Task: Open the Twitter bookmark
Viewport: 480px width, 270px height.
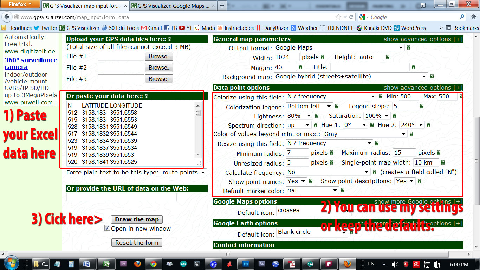Action: point(45,28)
